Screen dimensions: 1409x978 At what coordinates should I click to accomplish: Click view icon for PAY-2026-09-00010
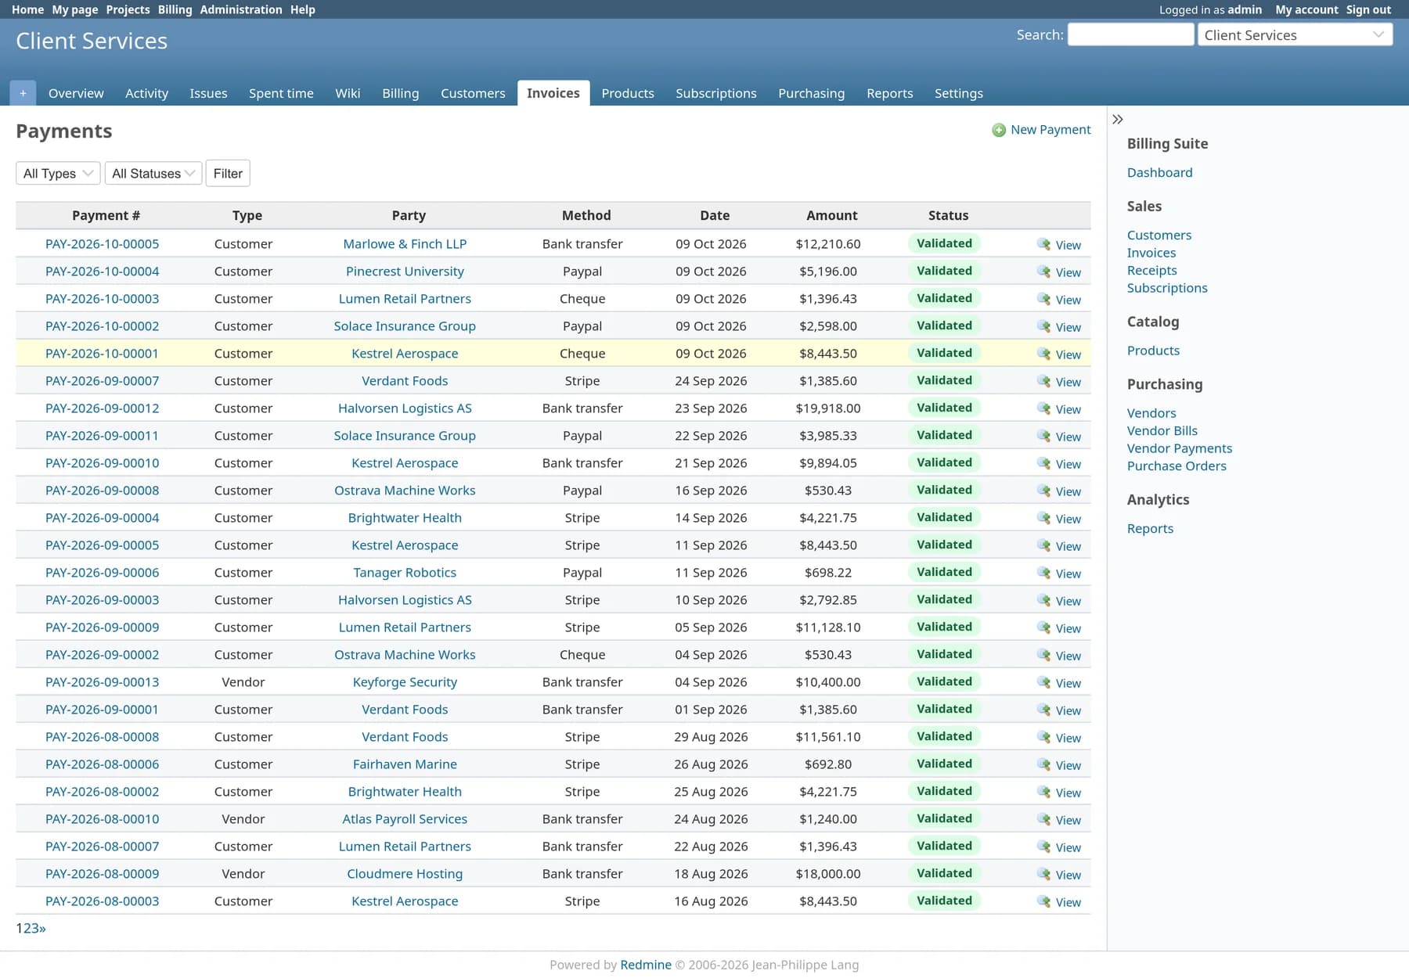[1043, 463]
